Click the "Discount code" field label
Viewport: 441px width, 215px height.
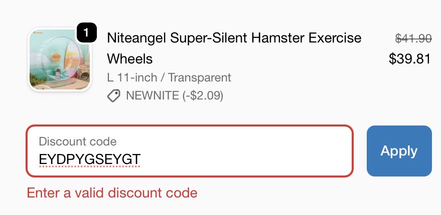[x=78, y=141]
